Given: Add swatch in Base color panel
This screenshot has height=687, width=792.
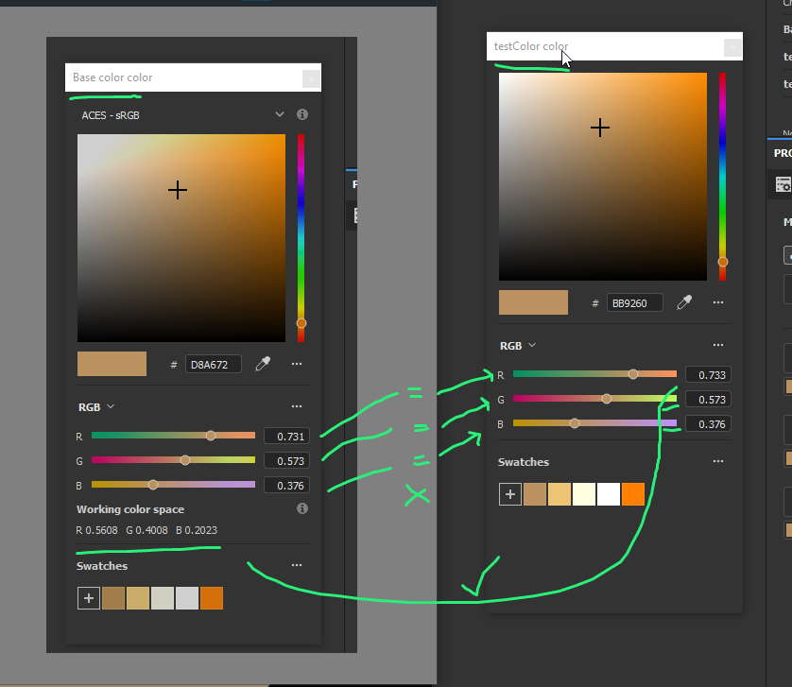Looking at the screenshot, I should tap(89, 598).
